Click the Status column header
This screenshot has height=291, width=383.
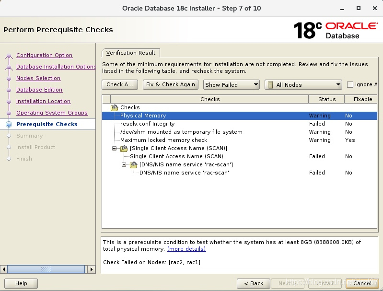[327, 99]
